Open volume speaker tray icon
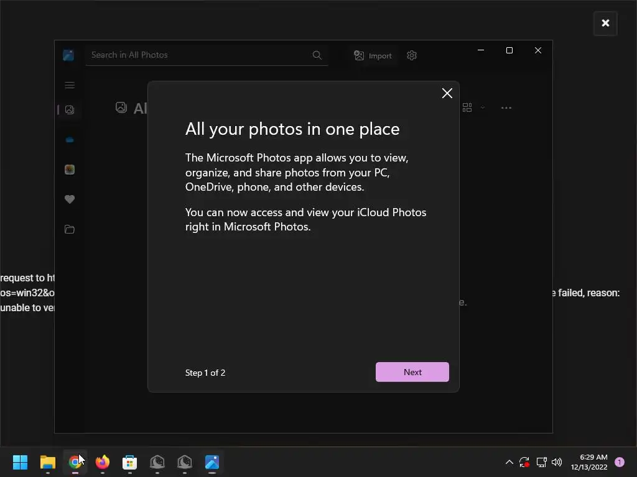Screen dimensions: 637x477 pos(557,462)
